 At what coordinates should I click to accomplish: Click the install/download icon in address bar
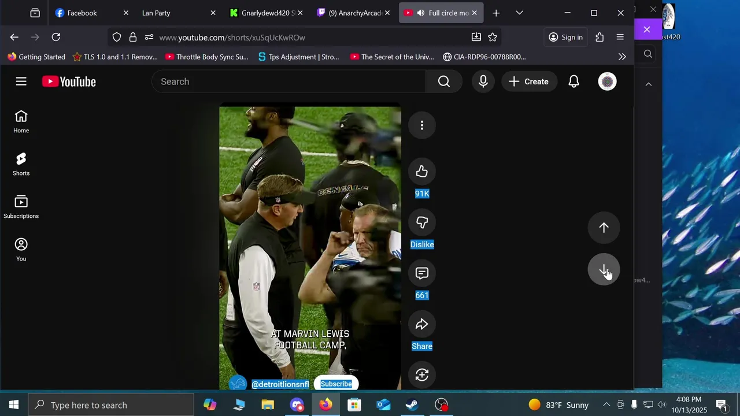[476, 37]
